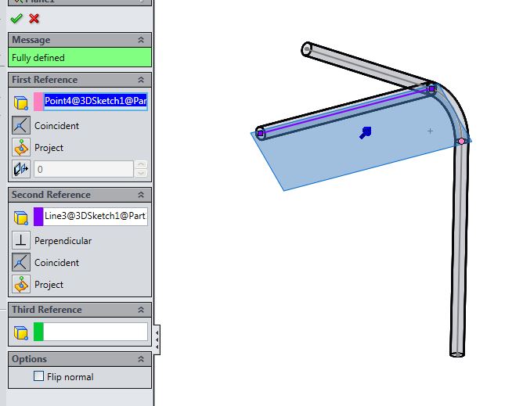Accept the plane with green checkmark
This screenshot has height=406, width=523.
click(16, 19)
